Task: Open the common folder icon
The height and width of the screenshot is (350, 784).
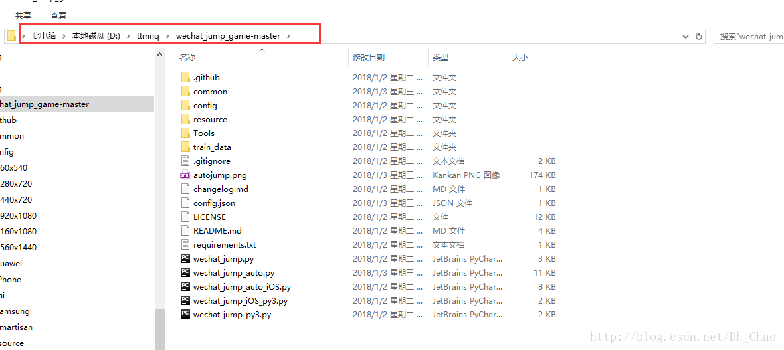Action: tap(185, 92)
